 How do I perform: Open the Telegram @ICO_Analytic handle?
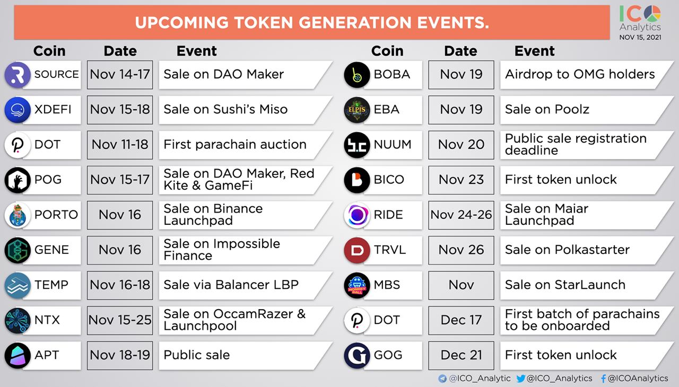tap(474, 379)
